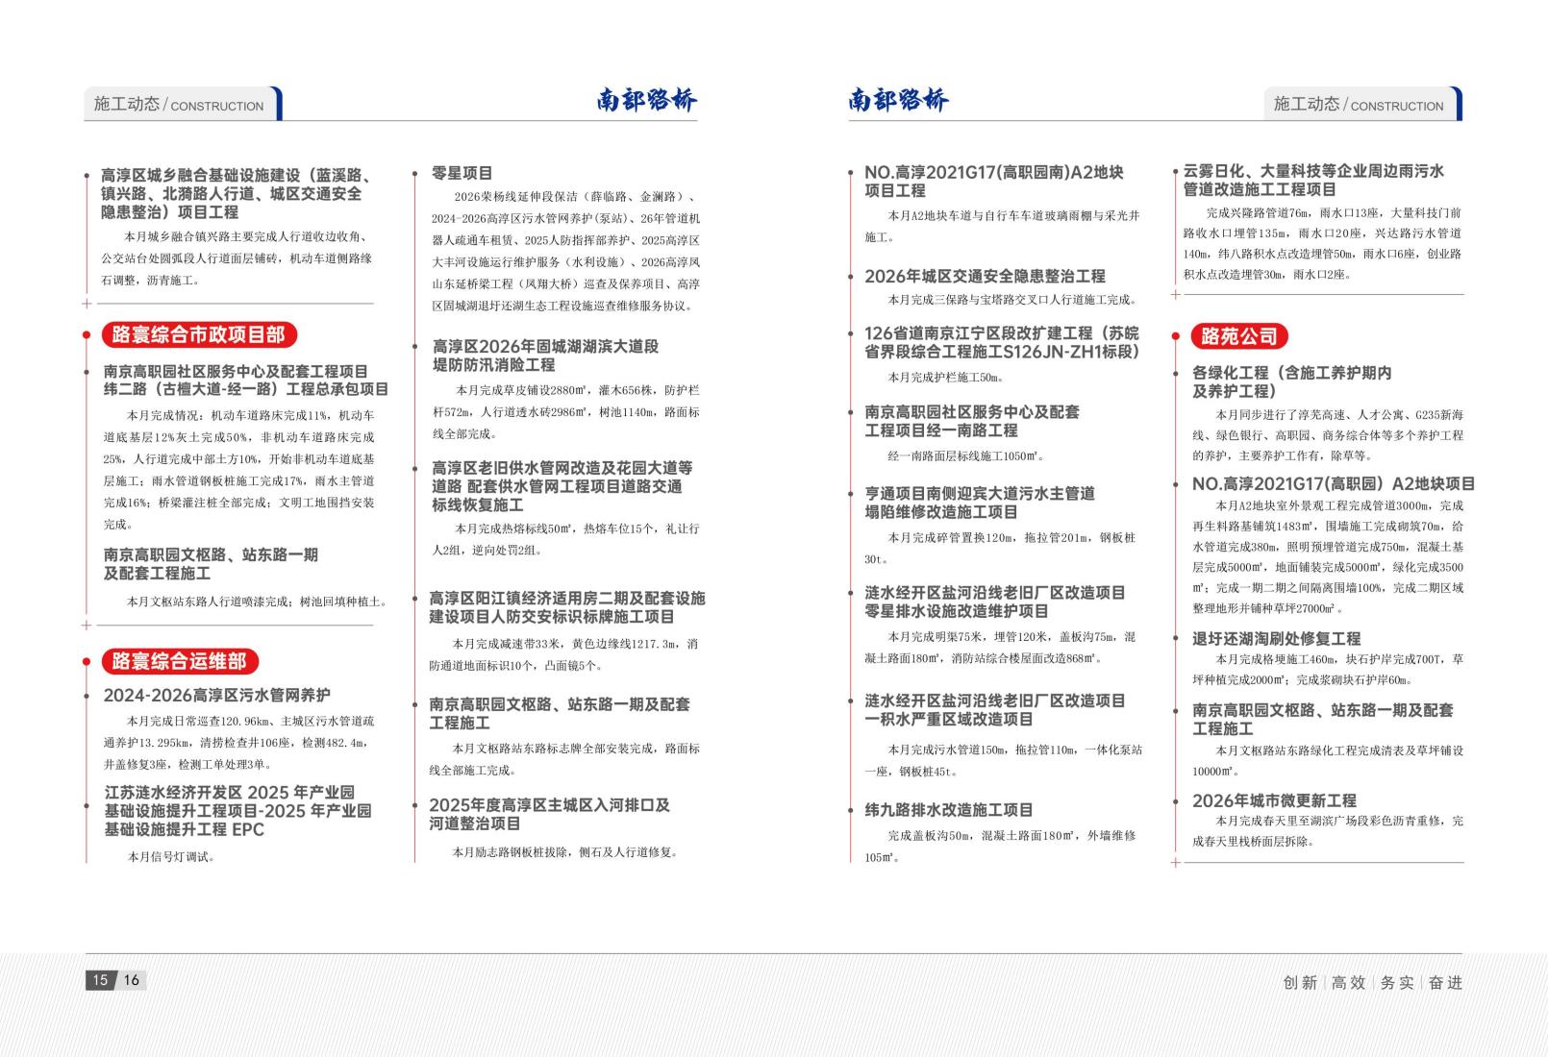The image size is (1548, 1057).
Task: Click text 本月信号灯调试。
Action: coord(172,857)
